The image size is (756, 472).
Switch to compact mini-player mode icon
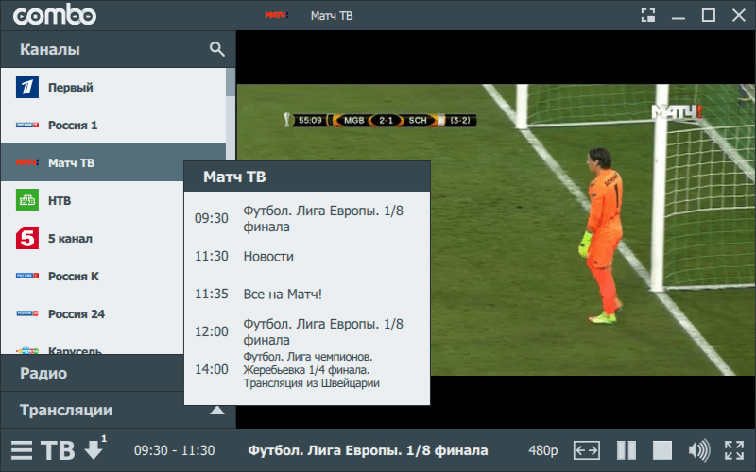tap(648, 15)
